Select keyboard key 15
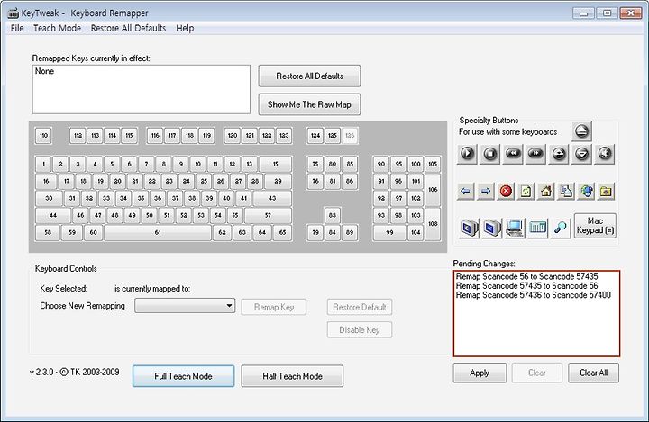This screenshot has width=649, height=422. pos(275,164)
